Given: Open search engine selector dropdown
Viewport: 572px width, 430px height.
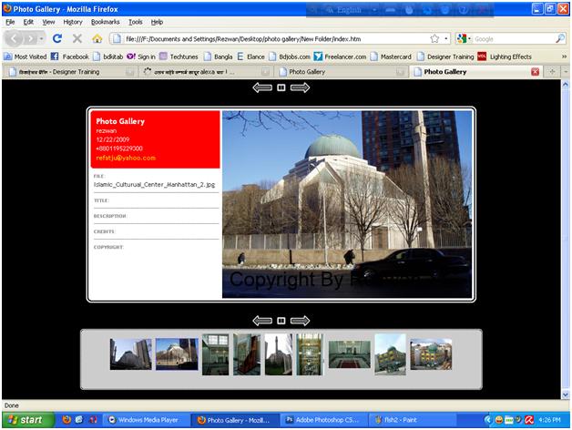Looking at the screenshot, I should click(464, 38).
